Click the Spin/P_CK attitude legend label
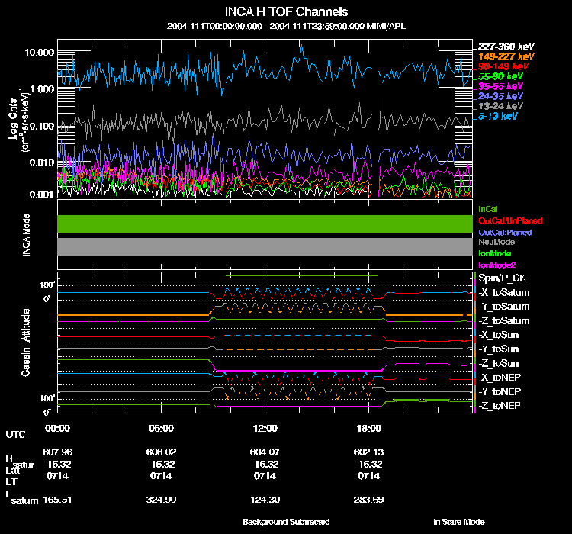 (502, 279)
